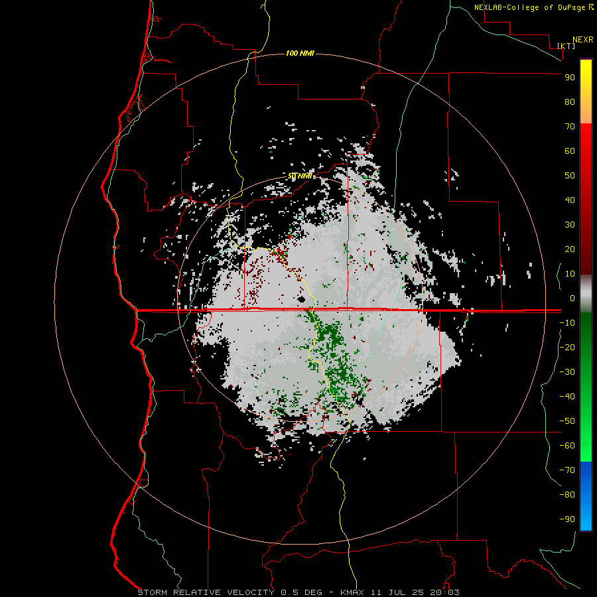Click the 10 value on the velocity scale
Image resolution: width=597 pixels, height=597 pixels.
click(x=570, y=274)
